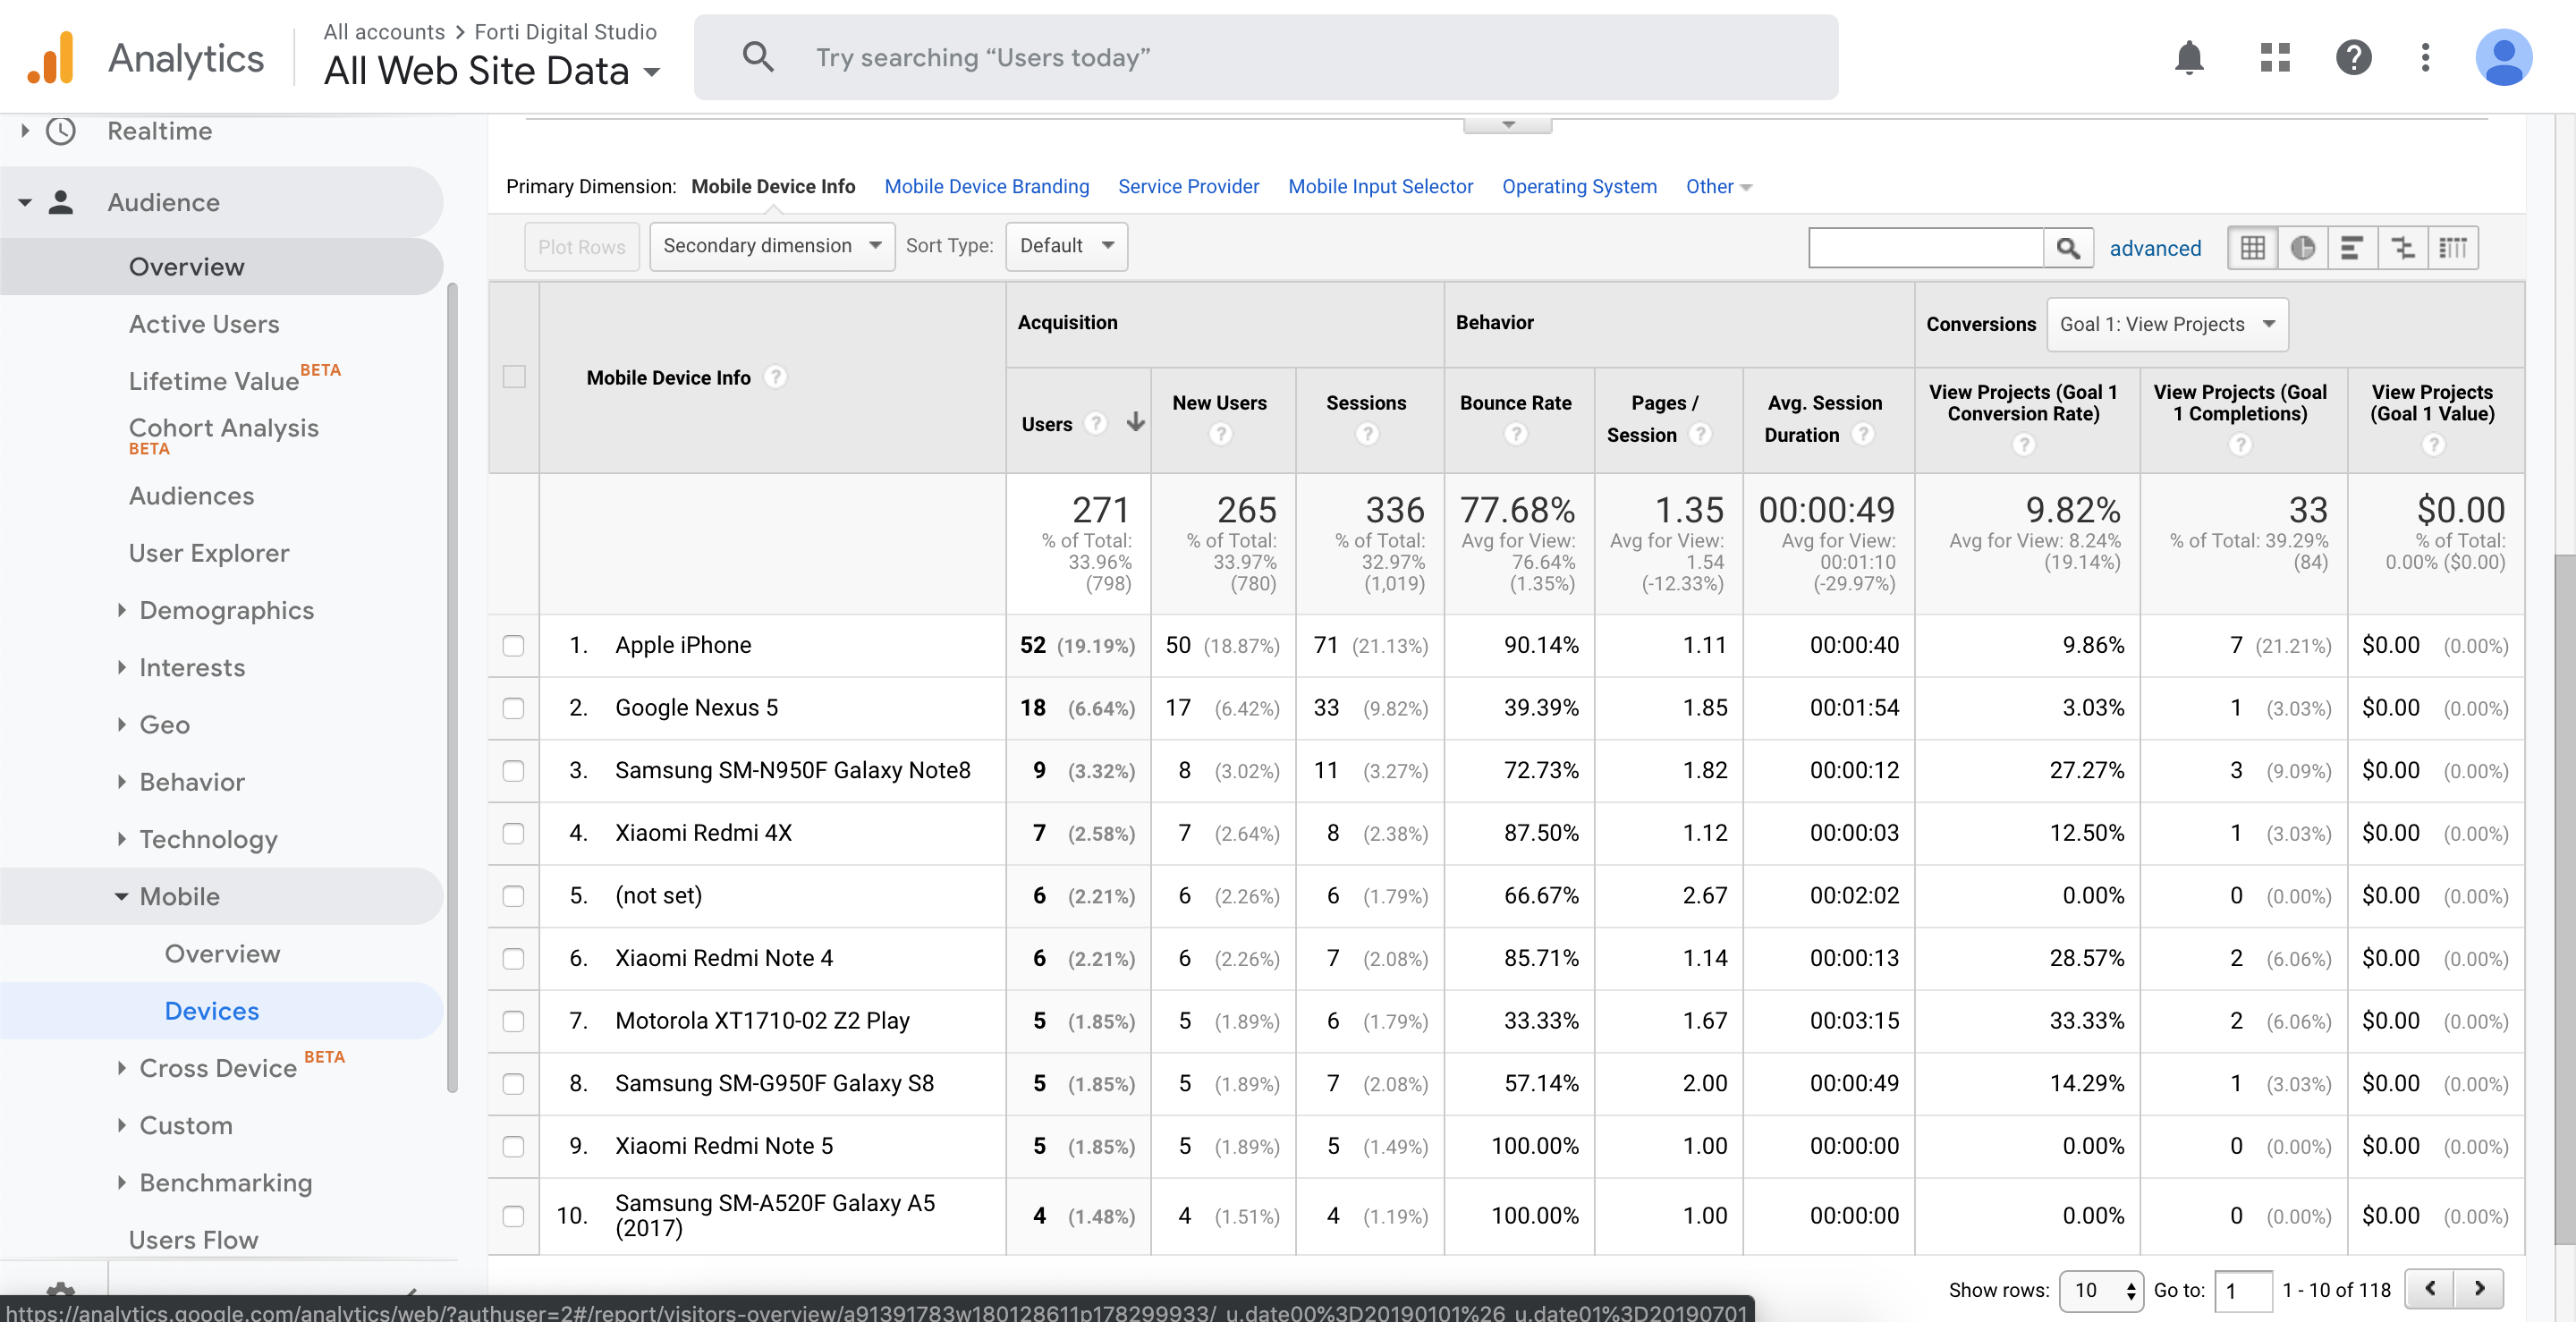Click the table search magnifier button

pos(2068,248)
